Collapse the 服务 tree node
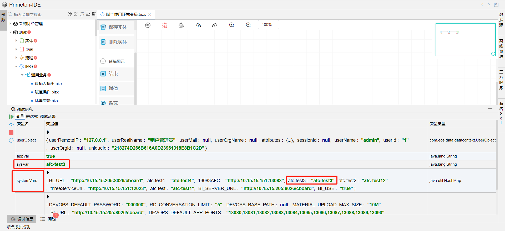505x231 pixels. click(x=16, y=66)
